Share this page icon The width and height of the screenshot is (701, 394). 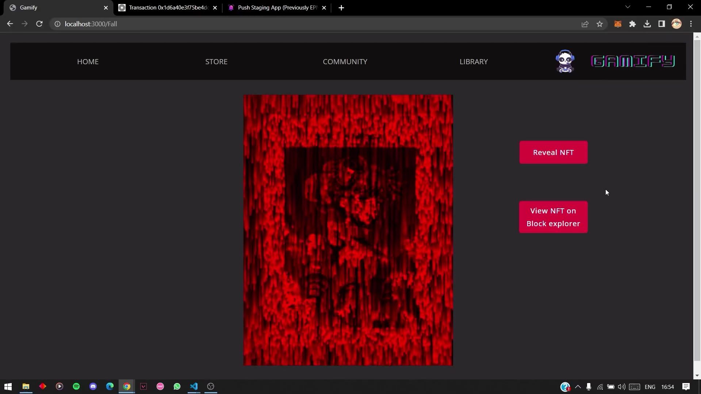(x=585, y=24)
